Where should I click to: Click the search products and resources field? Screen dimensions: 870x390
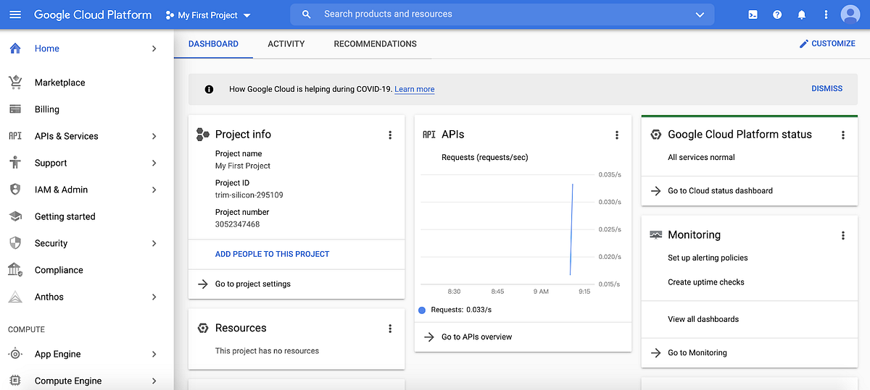502,14
